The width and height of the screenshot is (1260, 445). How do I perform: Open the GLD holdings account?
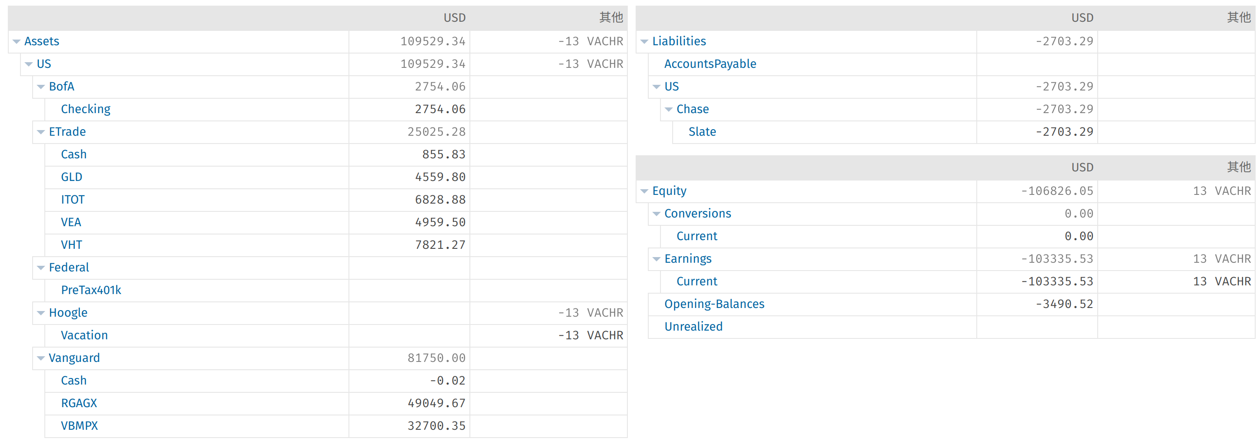[x=71, y=177]
